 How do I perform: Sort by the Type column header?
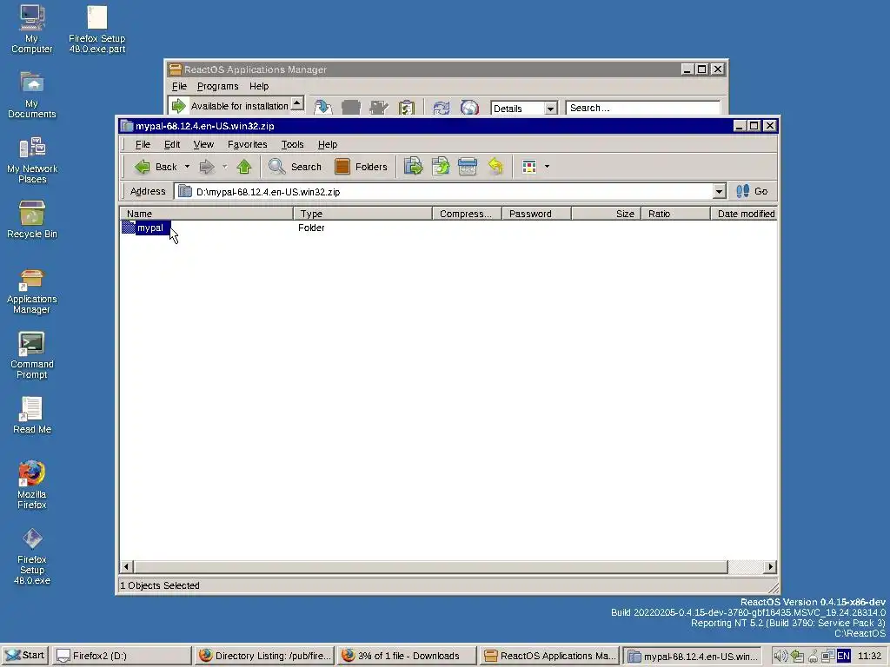(362, 214)
